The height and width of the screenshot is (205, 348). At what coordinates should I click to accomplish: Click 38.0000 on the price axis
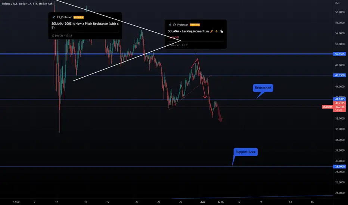(340, 119)
